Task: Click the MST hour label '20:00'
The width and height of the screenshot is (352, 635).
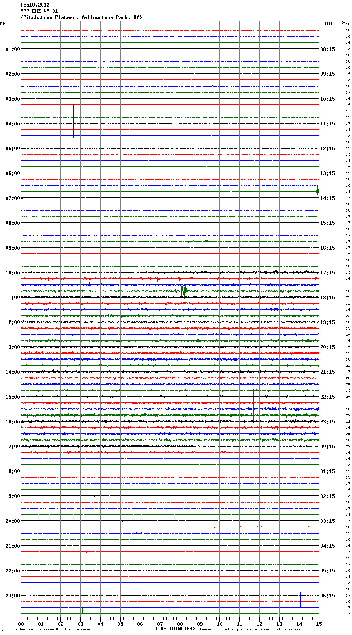Action: pyautogui.click(x=13, y=521)
